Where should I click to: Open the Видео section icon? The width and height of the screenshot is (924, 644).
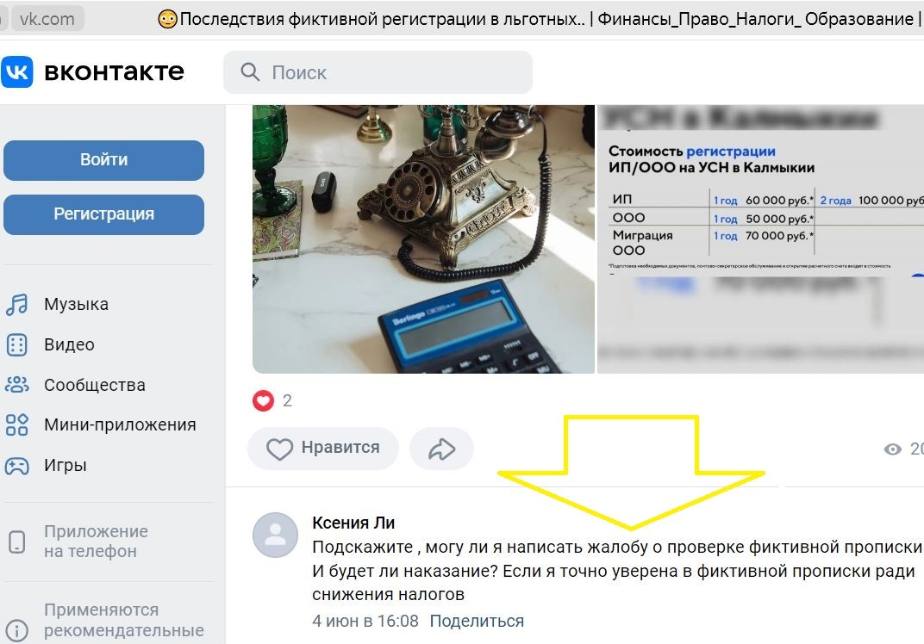[16, 344]
